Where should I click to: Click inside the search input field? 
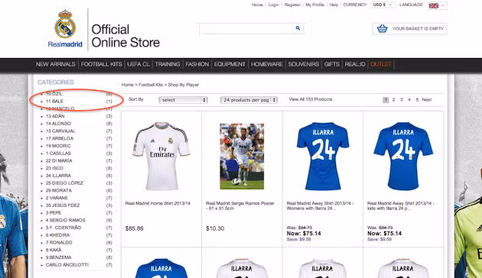click(x=246, y=28)
